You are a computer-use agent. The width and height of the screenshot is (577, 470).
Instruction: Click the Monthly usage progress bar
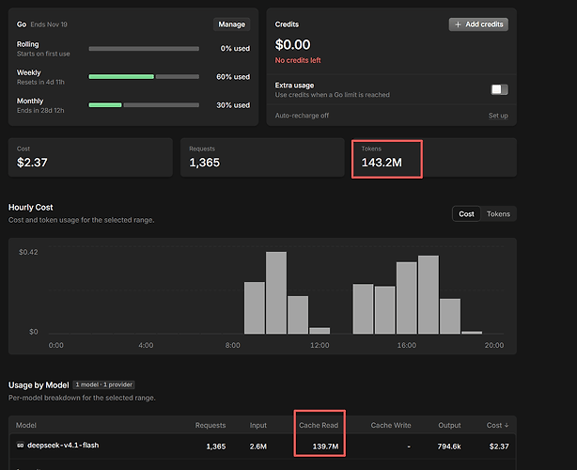(144, 105)
